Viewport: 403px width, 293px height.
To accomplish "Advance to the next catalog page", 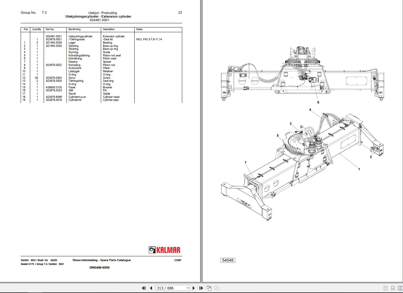I will tap(194, 288).
